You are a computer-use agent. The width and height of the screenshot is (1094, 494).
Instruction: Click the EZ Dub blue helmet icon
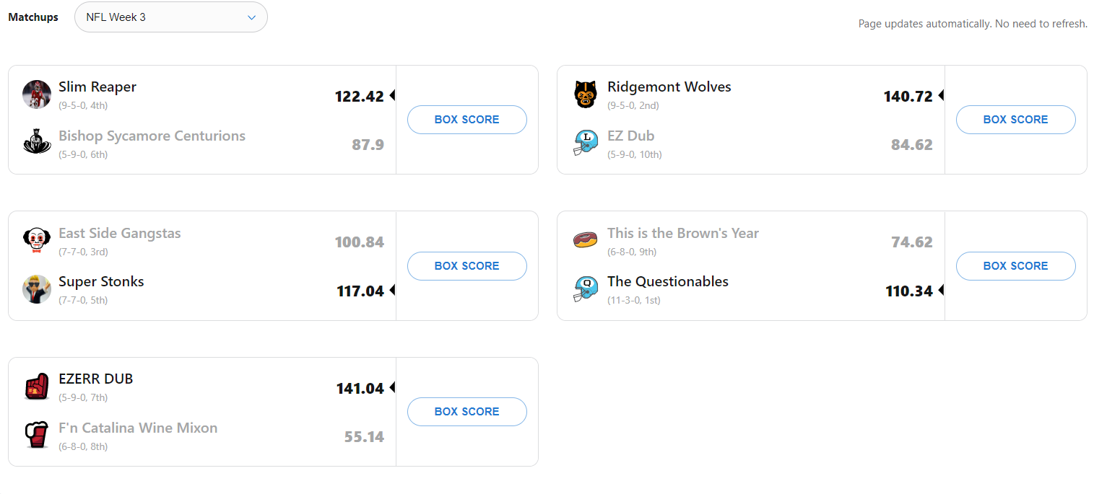[586, 142]
